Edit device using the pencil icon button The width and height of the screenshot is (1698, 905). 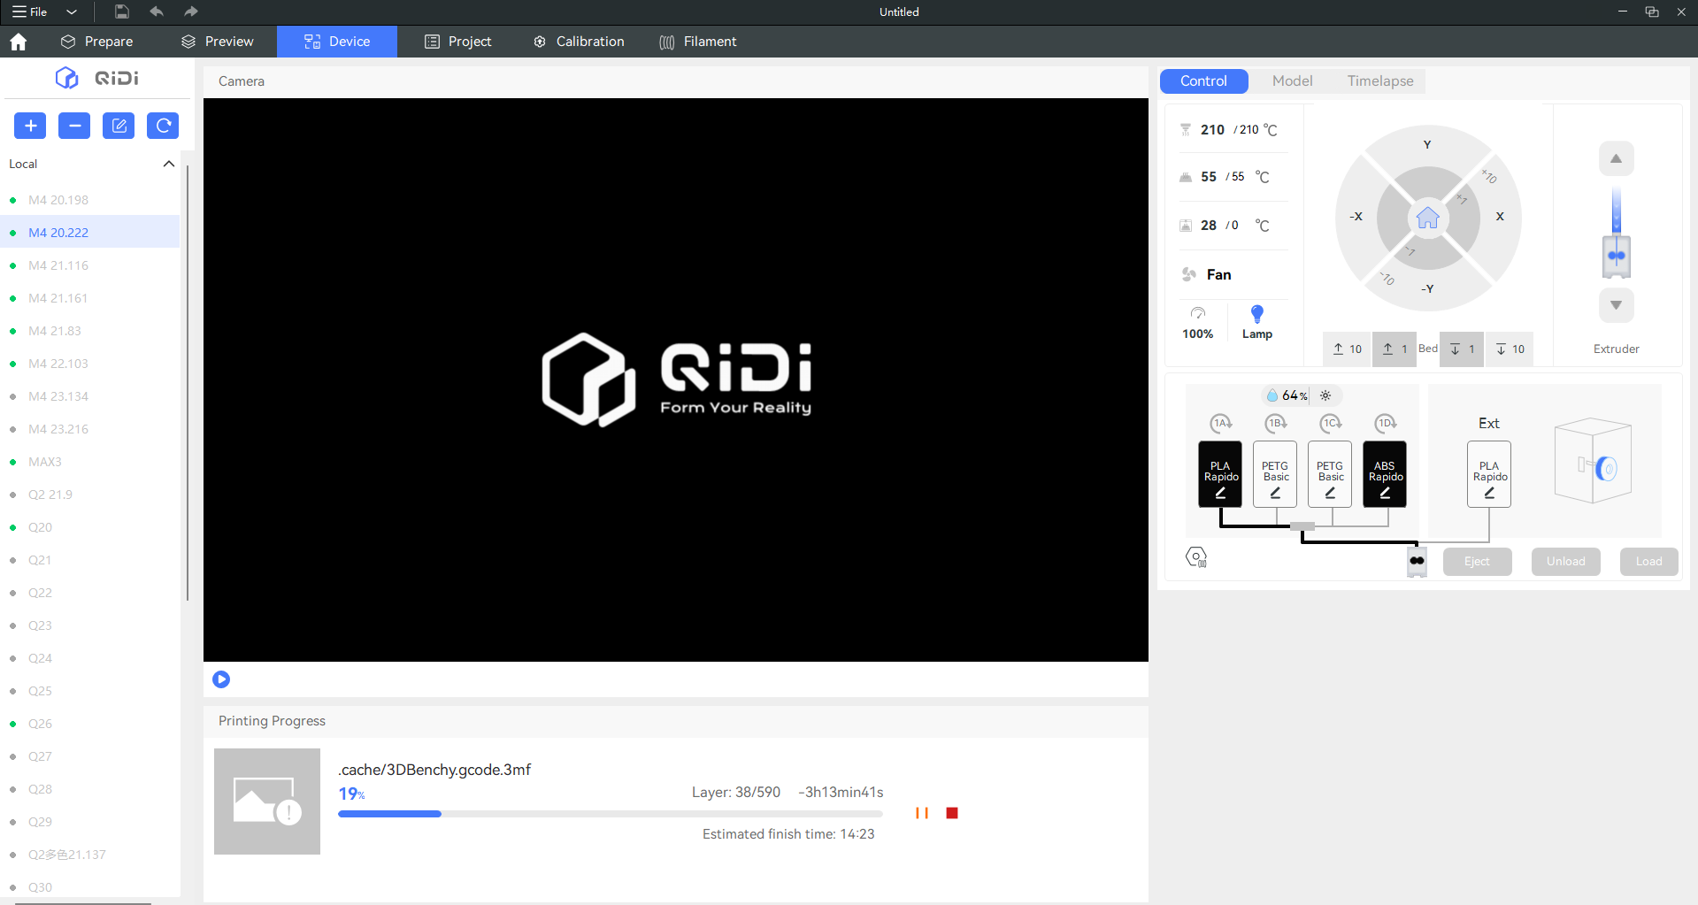(119, 126)
